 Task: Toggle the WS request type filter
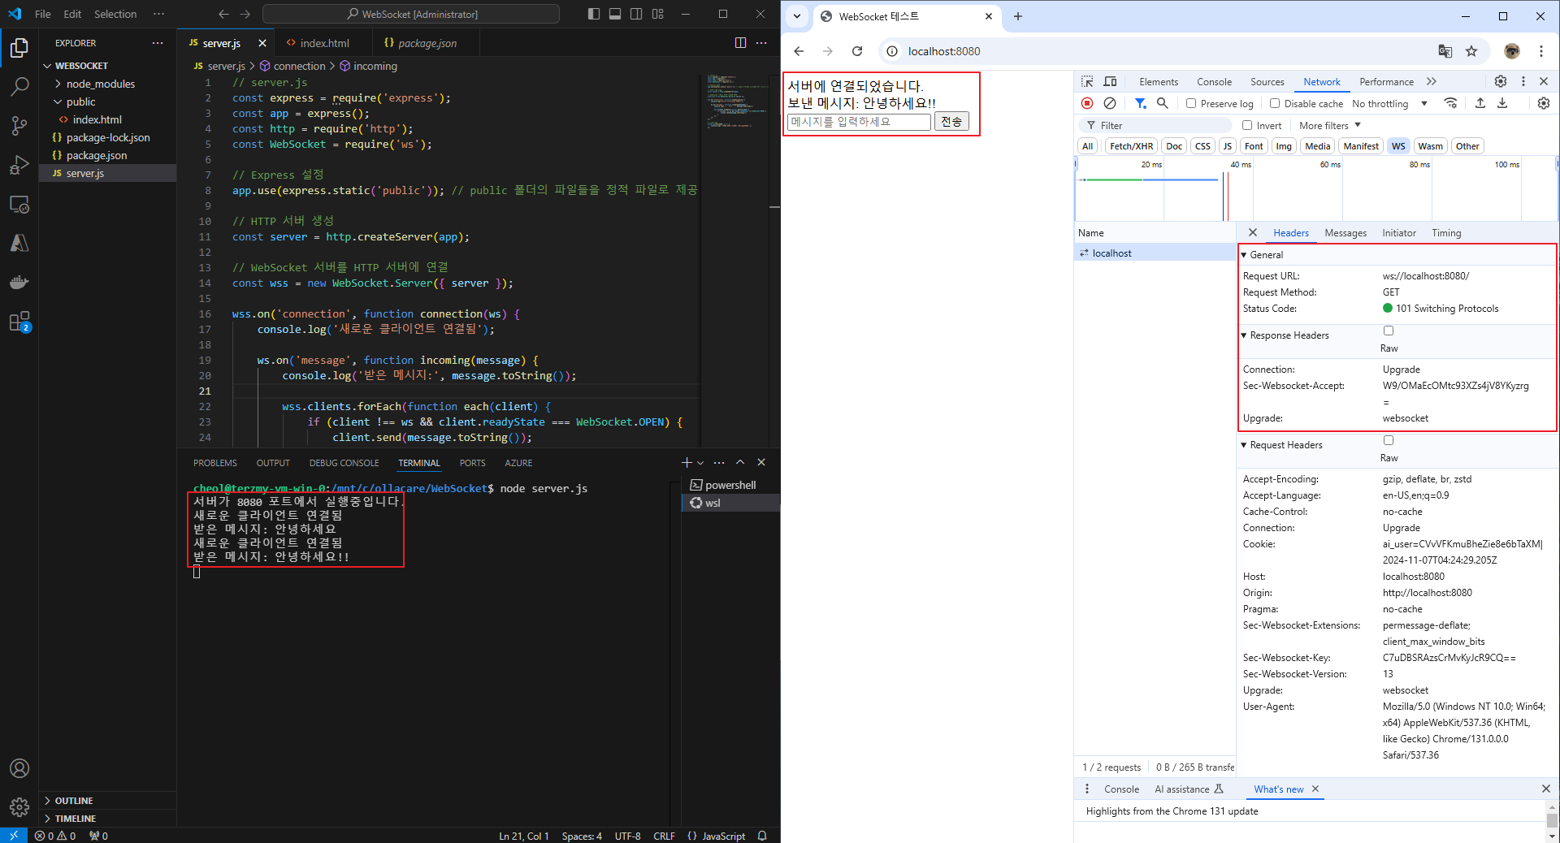click(x=1397, y=146)
